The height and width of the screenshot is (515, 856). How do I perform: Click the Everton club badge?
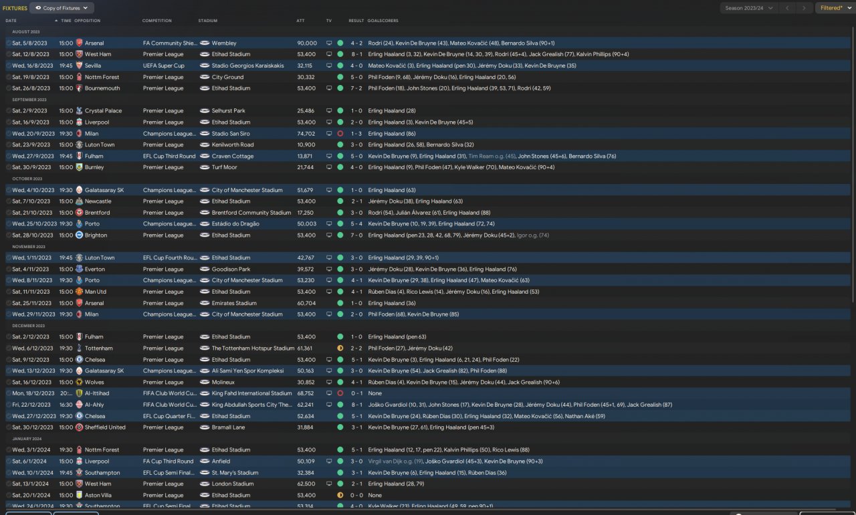click(79, 270)
